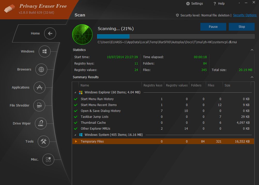Open the Browsers globe icon
The width and height of the screenshot is (259, 185).
(x=41, y=69)
